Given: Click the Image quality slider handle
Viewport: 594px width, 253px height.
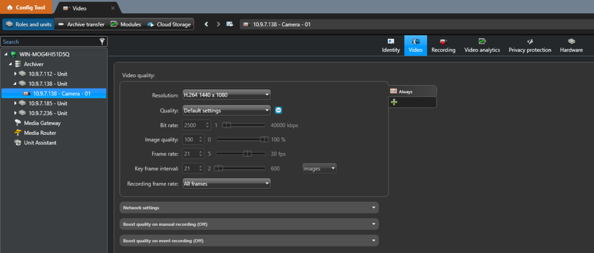Looking at the screenshot, I should (x=264, y=140).
